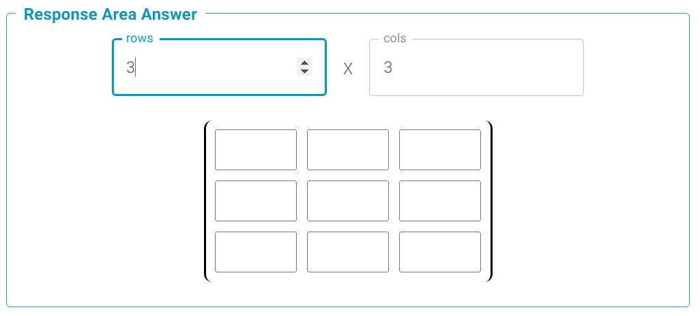Select the top-right matrix cell
The image size is (700, 316).
click(x=440, y=150)
